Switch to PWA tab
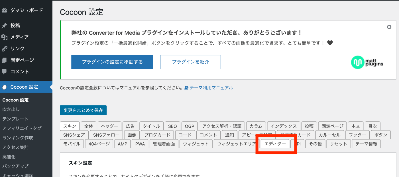 pyautogui.click(x=140, y=144)
